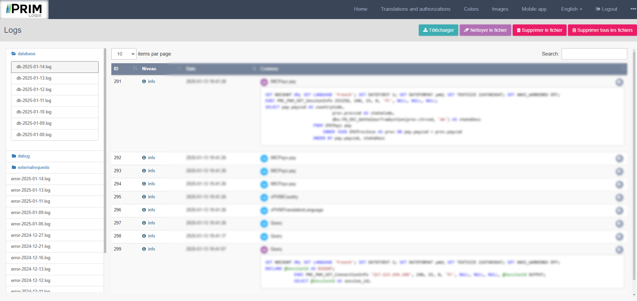
Task: Click the info icon in row 295
Action: coord(144,197)
